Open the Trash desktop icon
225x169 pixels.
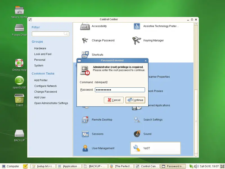(19, 98)
